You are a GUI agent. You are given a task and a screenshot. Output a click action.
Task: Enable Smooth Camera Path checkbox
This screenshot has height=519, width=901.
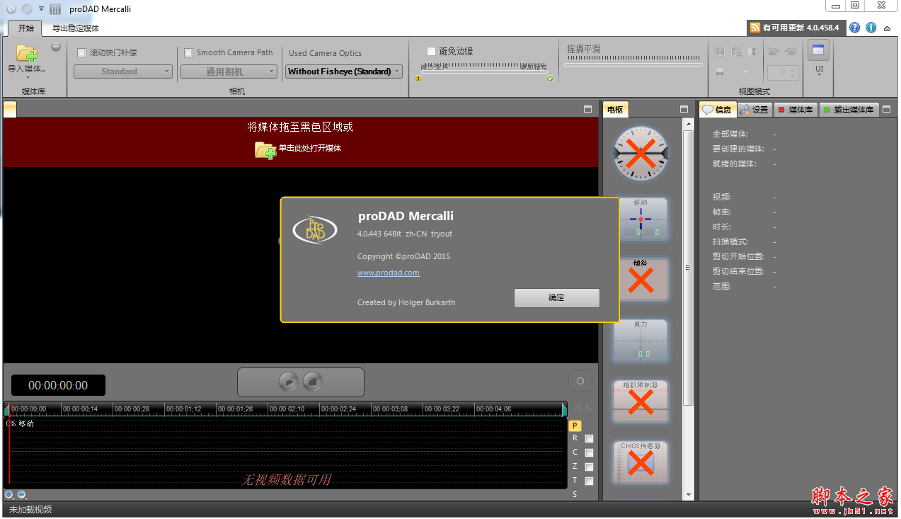tap(188, 52)
